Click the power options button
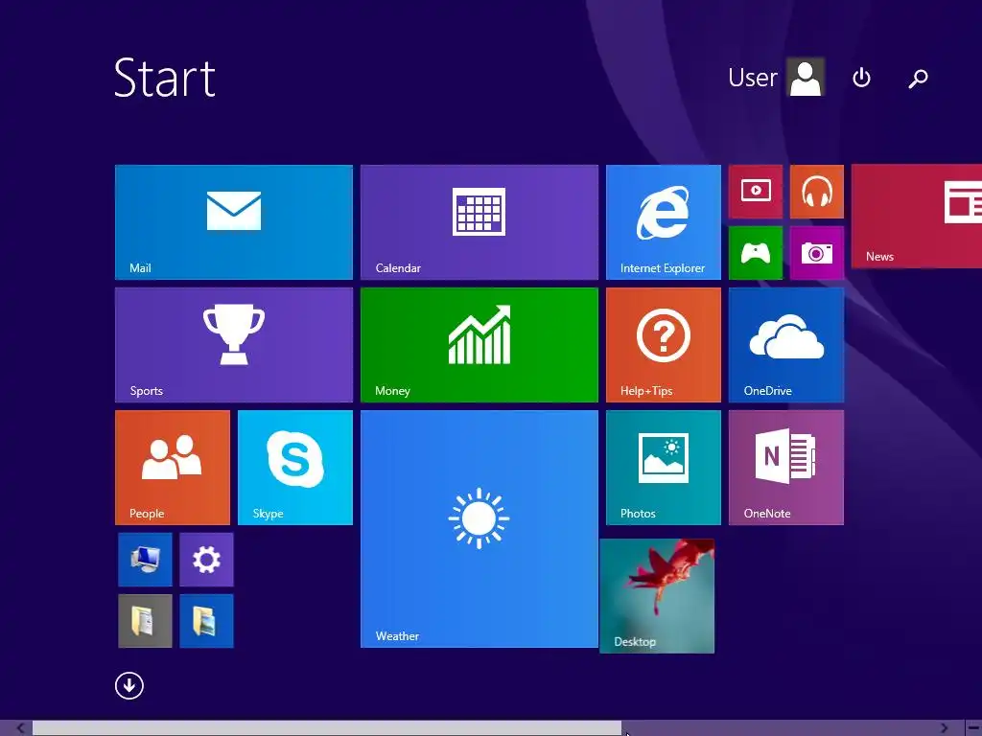 coord(862,78)
